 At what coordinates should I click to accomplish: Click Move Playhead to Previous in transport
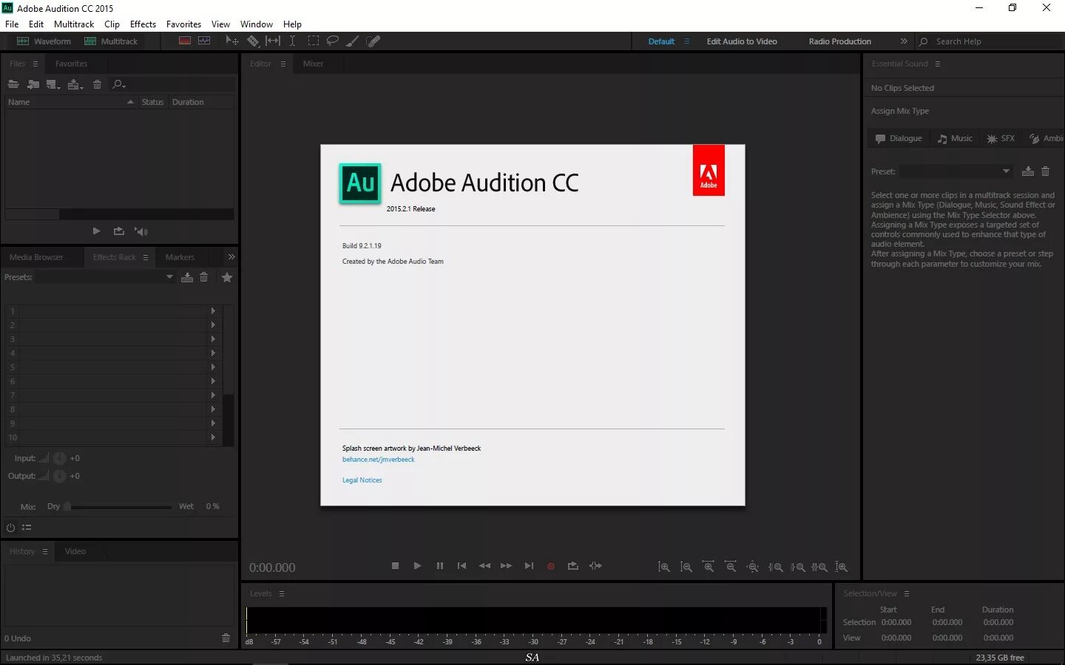click(462, 566)
